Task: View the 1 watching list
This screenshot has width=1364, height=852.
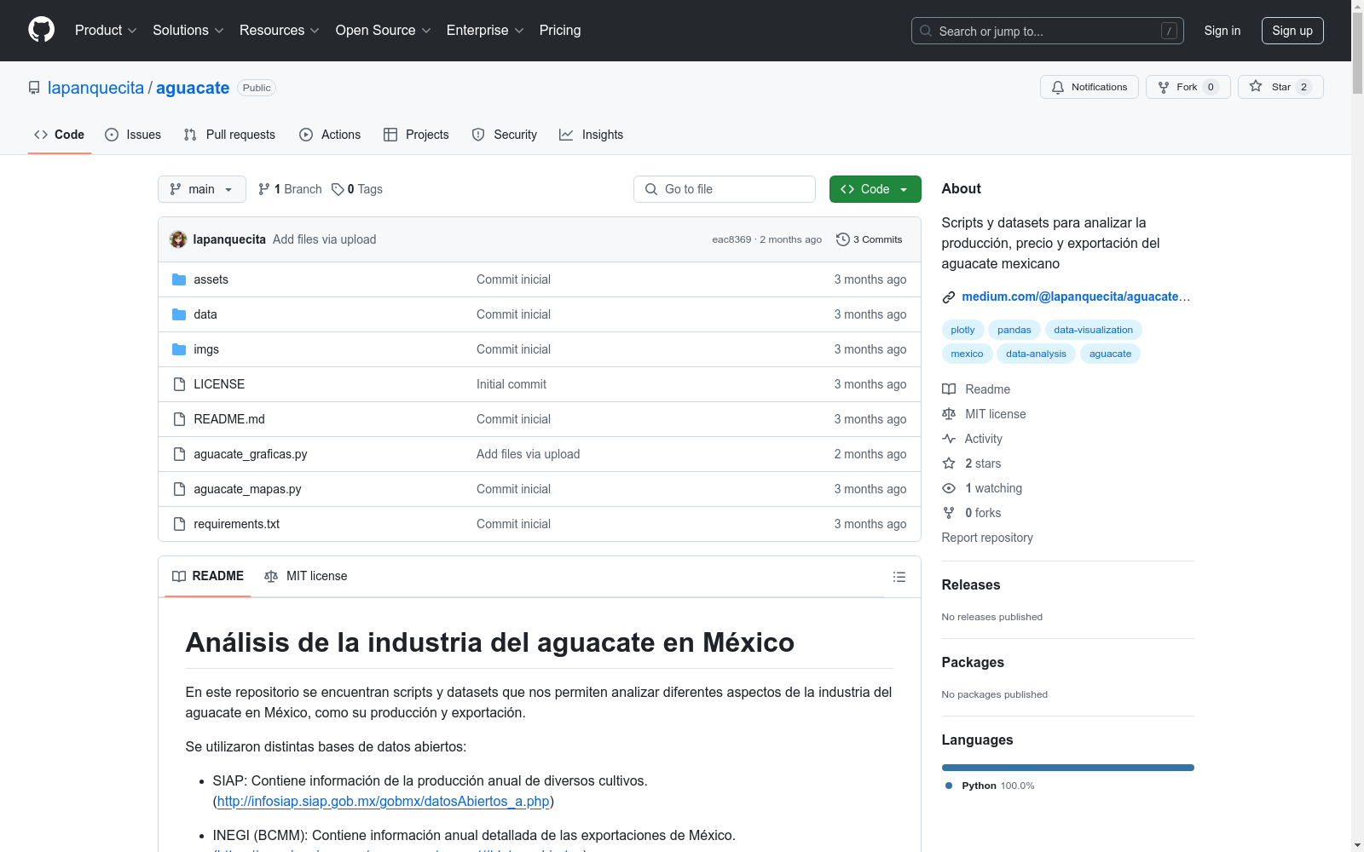Action: point(982,488)
